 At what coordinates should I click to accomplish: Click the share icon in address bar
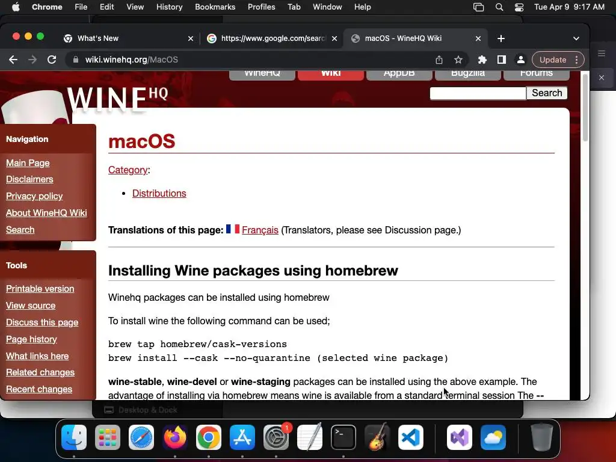click(x=439, y=60)
